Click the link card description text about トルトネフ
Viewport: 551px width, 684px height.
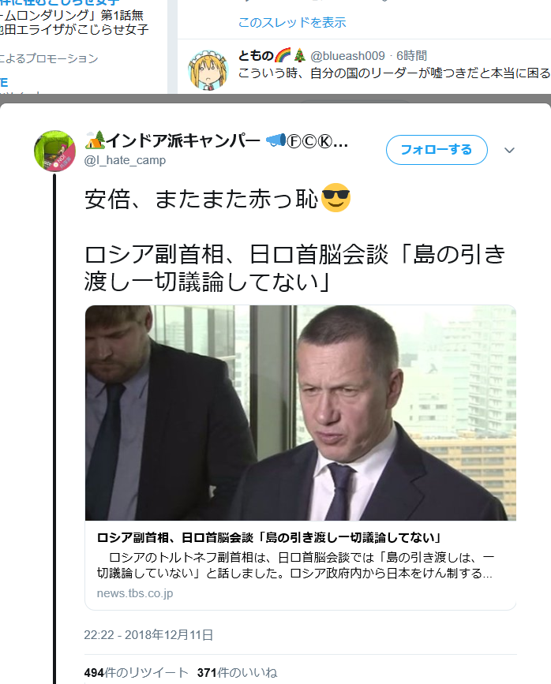(295, 565)
